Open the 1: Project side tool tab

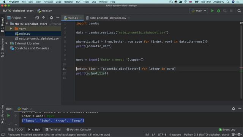(x=2, y=24)
